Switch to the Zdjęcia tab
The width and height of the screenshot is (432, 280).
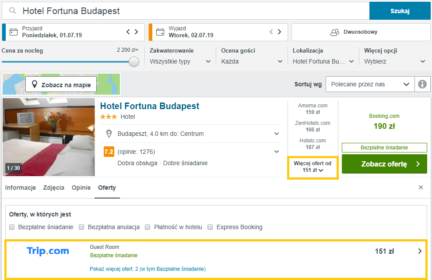pyautogui.click(x=54, y=188)
